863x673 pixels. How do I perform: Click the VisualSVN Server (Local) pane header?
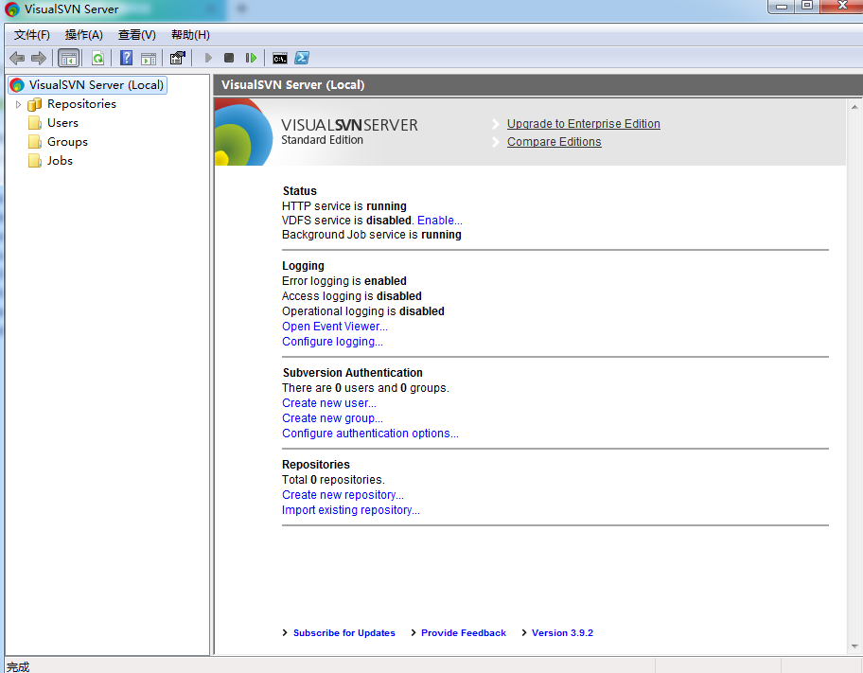click(537, 85)
